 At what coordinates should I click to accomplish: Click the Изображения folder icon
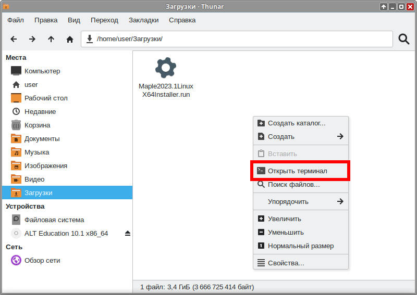point(16,165)
